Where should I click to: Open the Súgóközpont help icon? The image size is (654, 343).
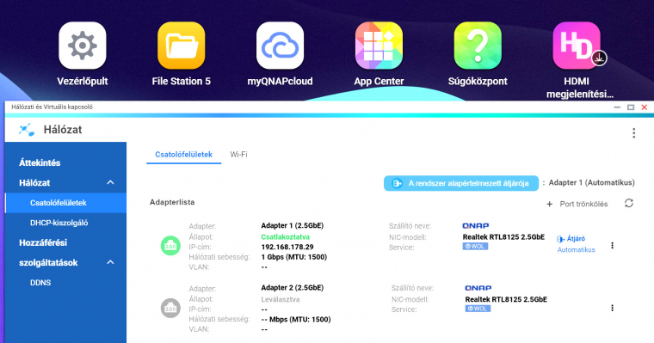(x=478, y=46)
